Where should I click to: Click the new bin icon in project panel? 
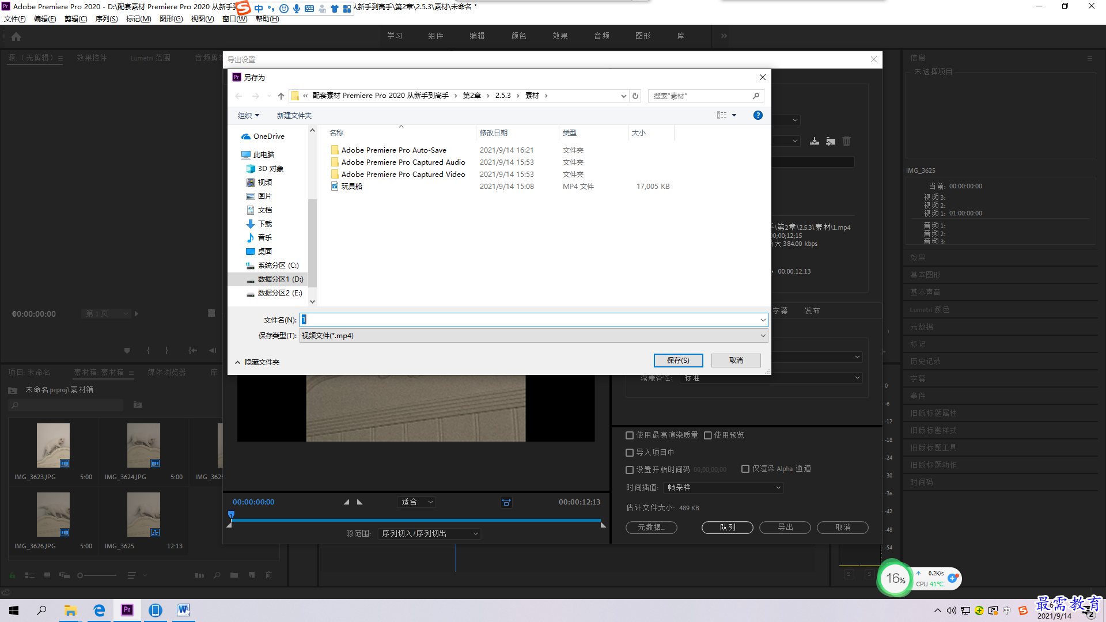[x=234, y=575]
